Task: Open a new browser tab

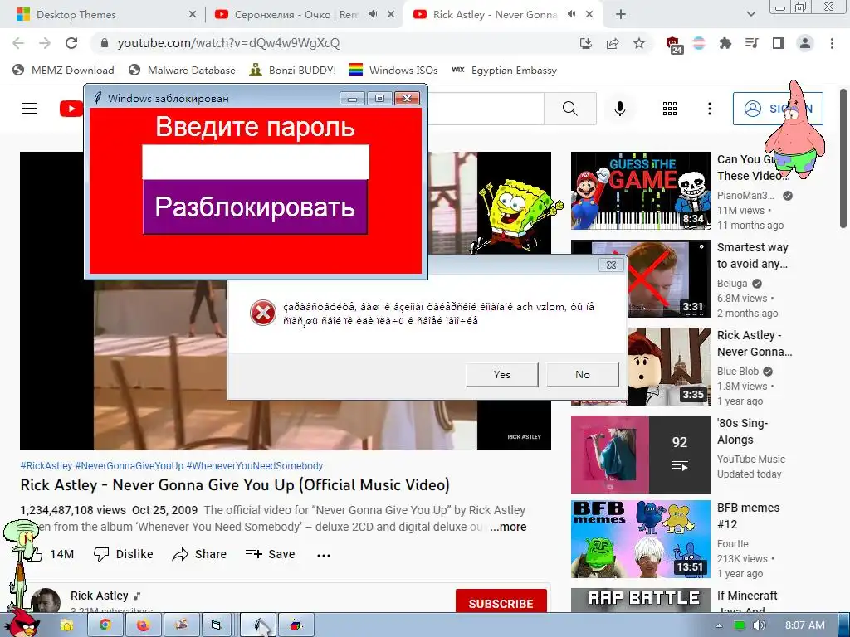Action: pyautogui.click(x=621, y=15)
